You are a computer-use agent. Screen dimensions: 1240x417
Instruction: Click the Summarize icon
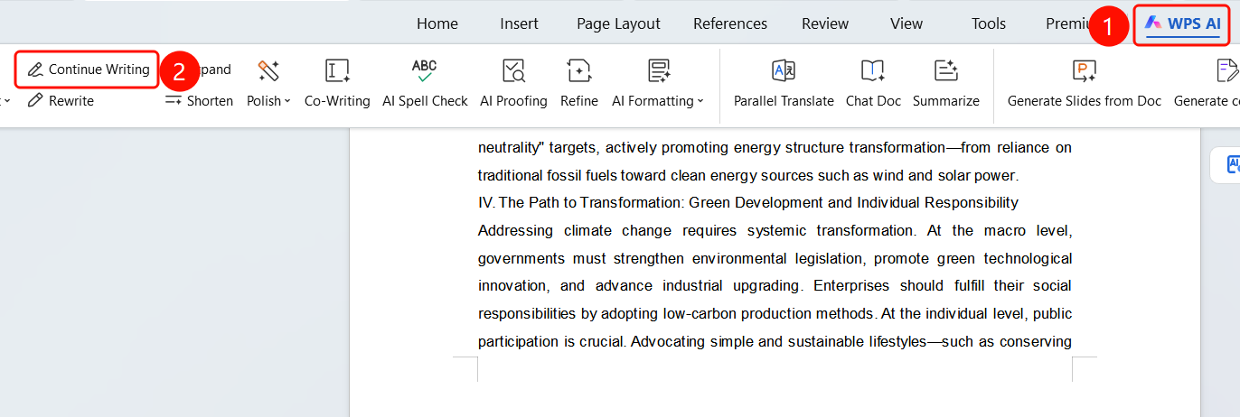[x=946, y=70]
